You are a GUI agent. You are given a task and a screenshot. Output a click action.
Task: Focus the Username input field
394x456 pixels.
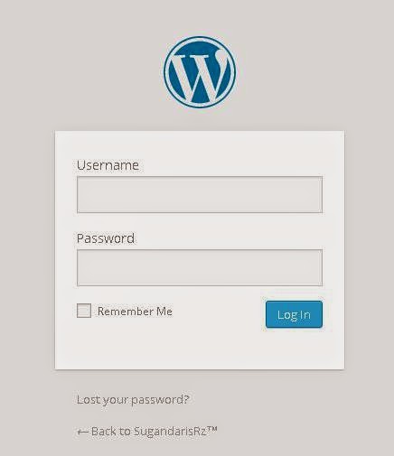pyautogui.click(x=200, y=194)
